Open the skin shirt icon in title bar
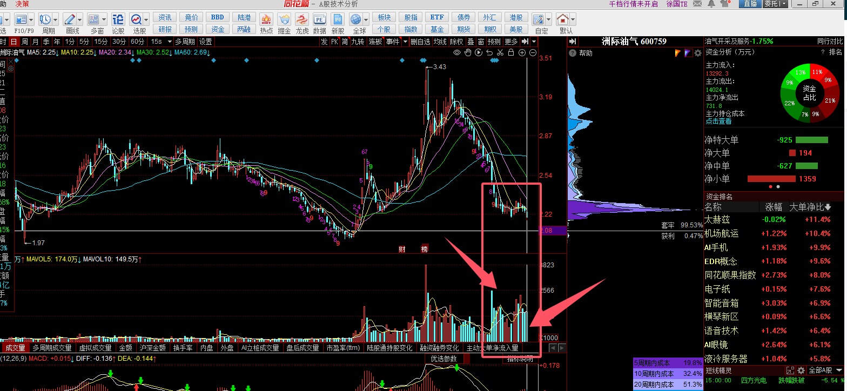The height and width of the screenshot is (391, 847). click(725, 4)
